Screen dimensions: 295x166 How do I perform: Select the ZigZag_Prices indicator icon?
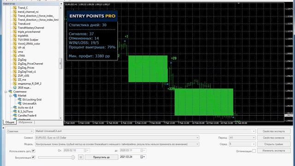(x=15, y=68)
